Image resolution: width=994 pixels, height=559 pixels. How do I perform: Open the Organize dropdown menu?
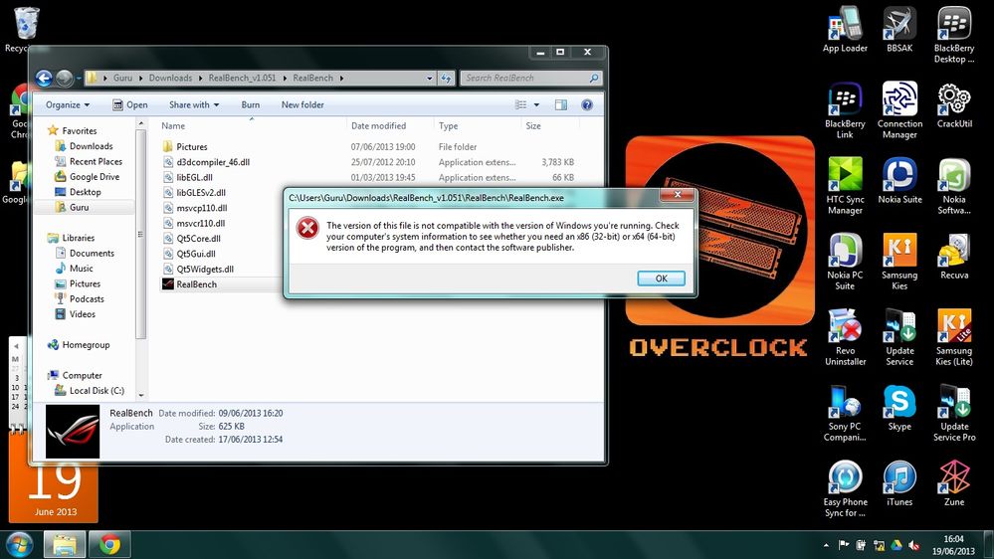[68, 104]
